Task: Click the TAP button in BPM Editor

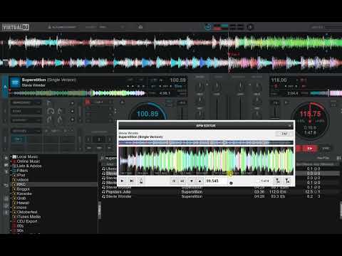Action: [284, 134]
